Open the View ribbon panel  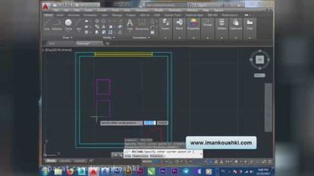pos(250,24)
